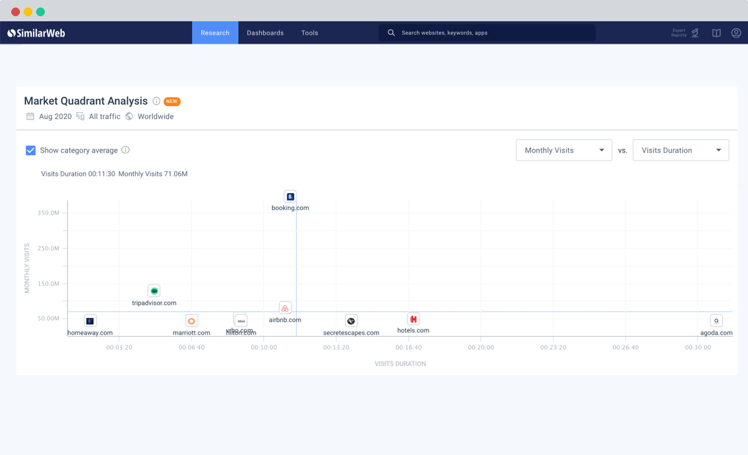Click the SimilarWeb logo

pyautogui.click(x=36, y=33)
